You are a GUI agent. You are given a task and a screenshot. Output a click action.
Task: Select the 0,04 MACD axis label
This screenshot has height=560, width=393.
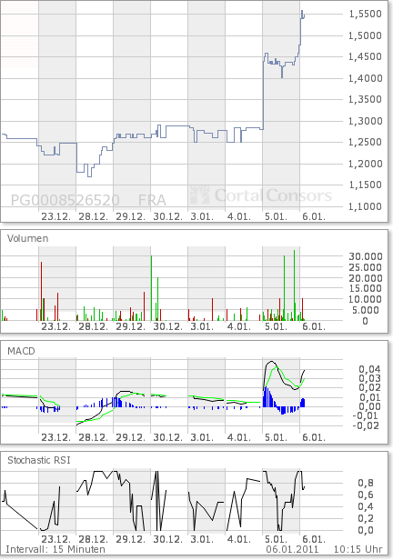(x=369, y=369)
